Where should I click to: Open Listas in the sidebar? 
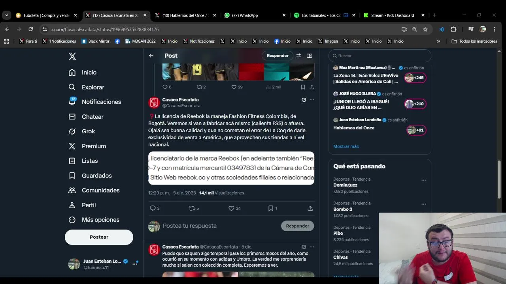[x=83, y=161]
